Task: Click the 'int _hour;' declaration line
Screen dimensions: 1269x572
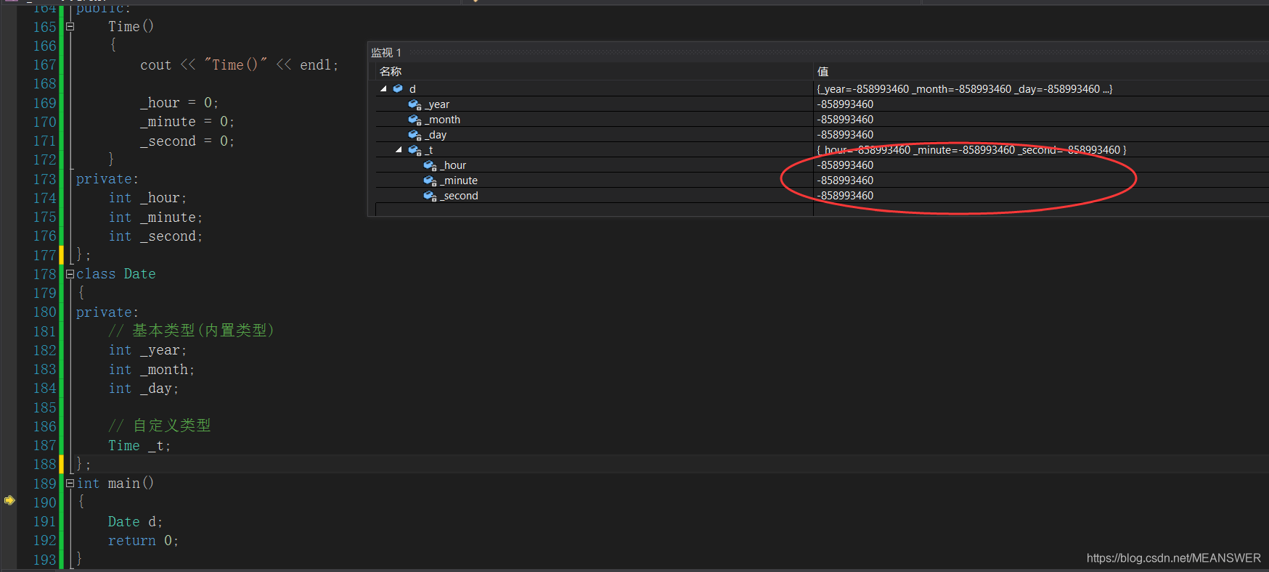Action: pyautogui.click(x=147, y=198)
